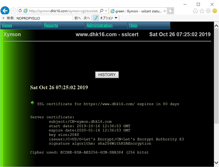Click the scrollbar up arrow

(x=216, y=26)
